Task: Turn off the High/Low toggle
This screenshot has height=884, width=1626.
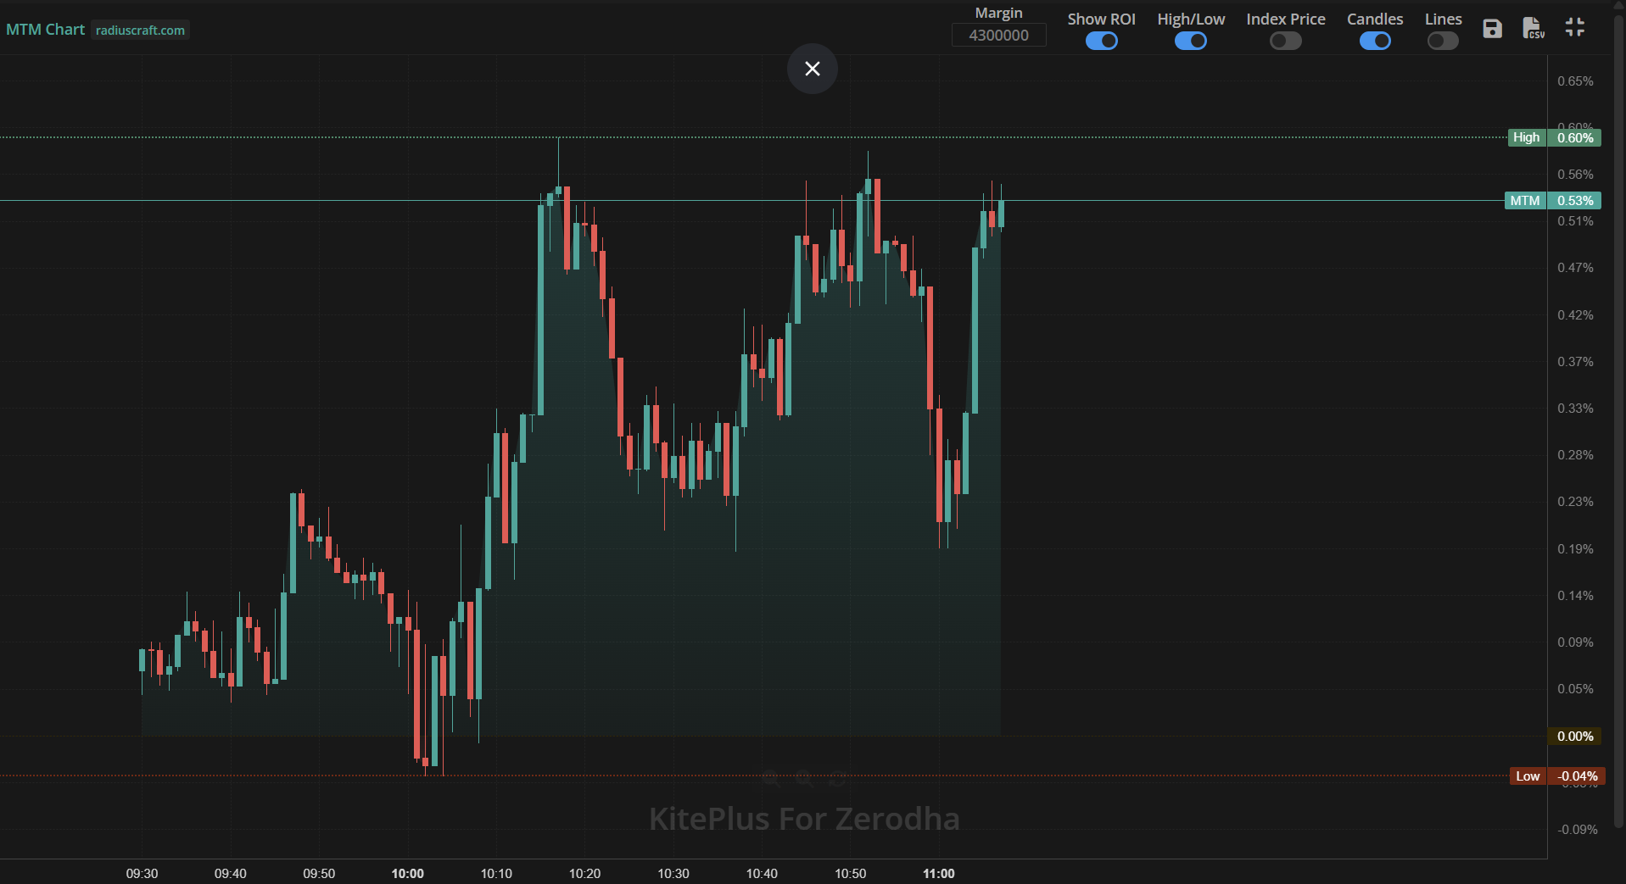Action: tap(1190, 41)
